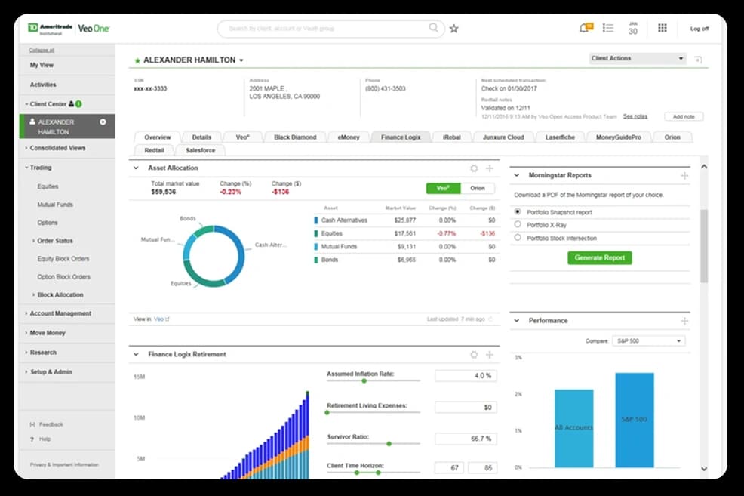Click the refresh icon beside Last updated
Screen dimensions: 744x496
490,319
